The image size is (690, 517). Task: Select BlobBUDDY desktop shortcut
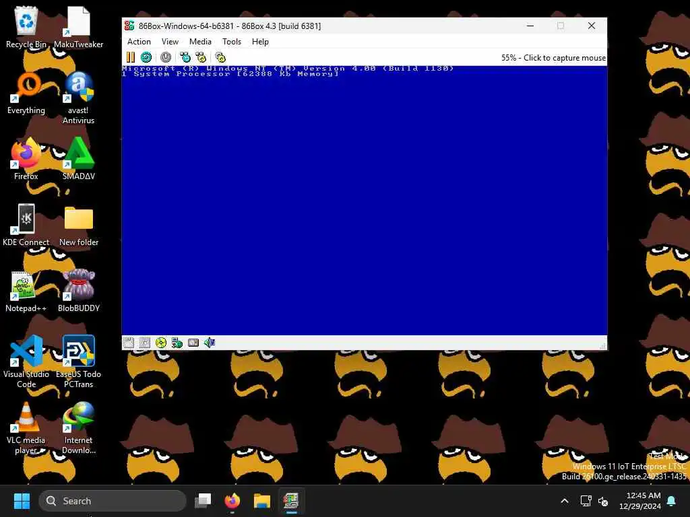click(x=78, y=291)
